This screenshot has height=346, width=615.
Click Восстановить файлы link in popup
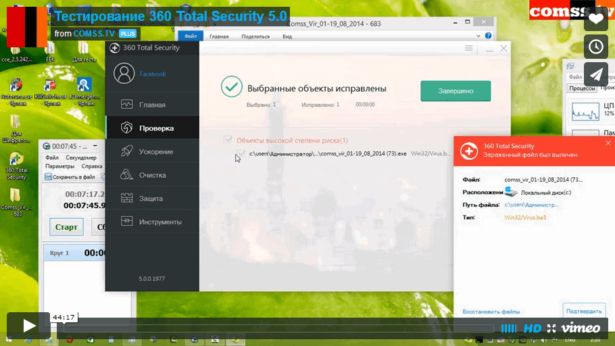tap(491, 312)
